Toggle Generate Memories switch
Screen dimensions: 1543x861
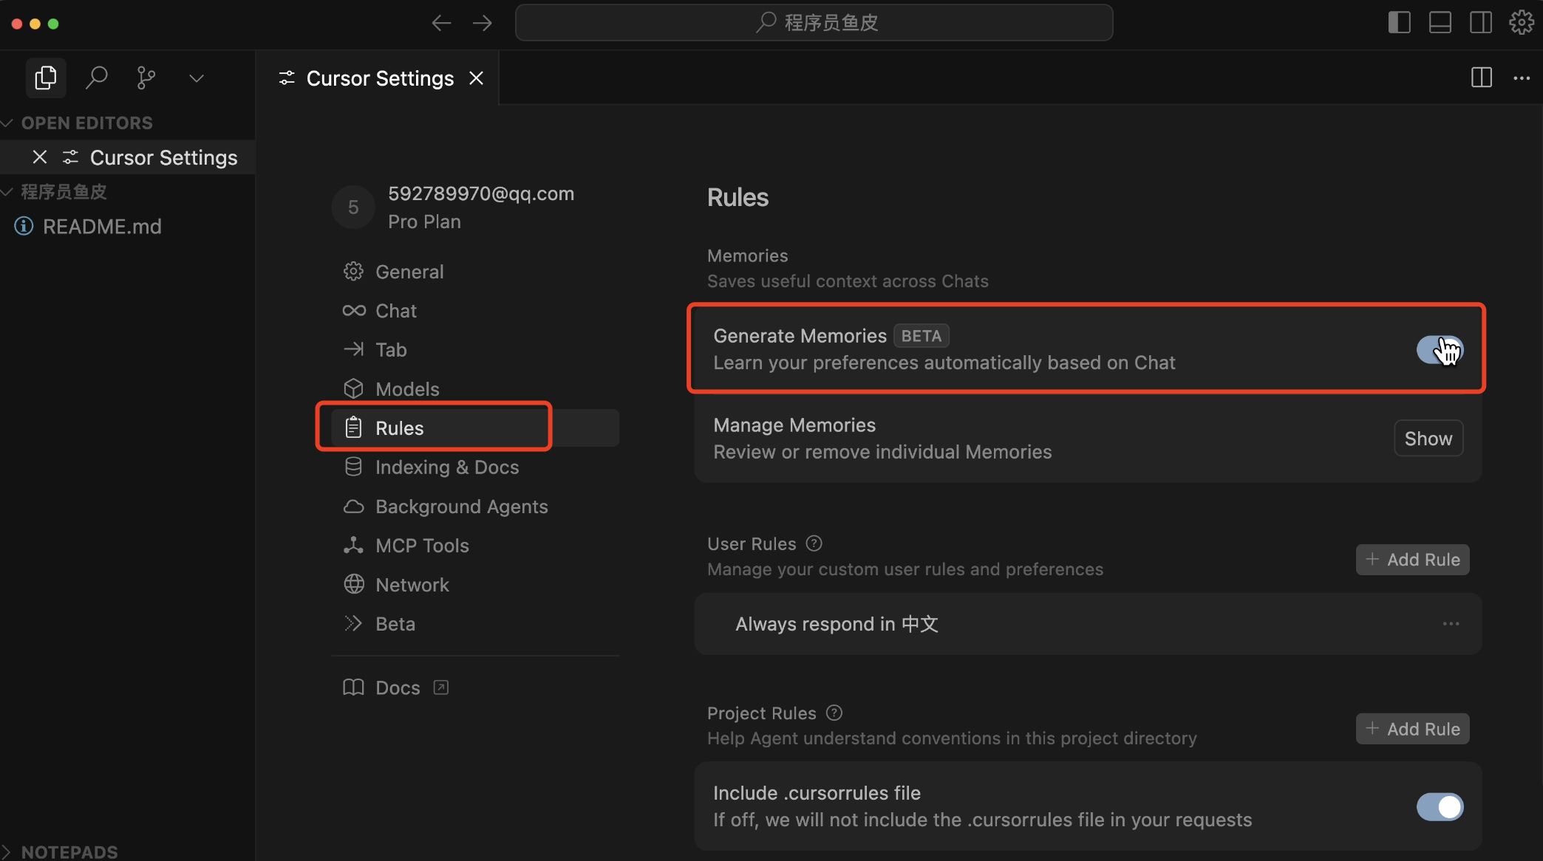pos(1439,349)
